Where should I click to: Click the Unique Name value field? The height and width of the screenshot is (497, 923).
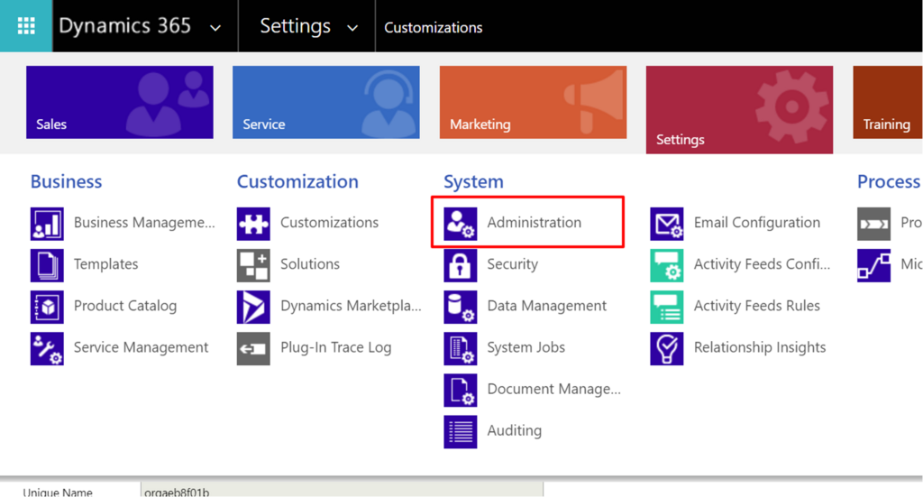click(342, 490)
